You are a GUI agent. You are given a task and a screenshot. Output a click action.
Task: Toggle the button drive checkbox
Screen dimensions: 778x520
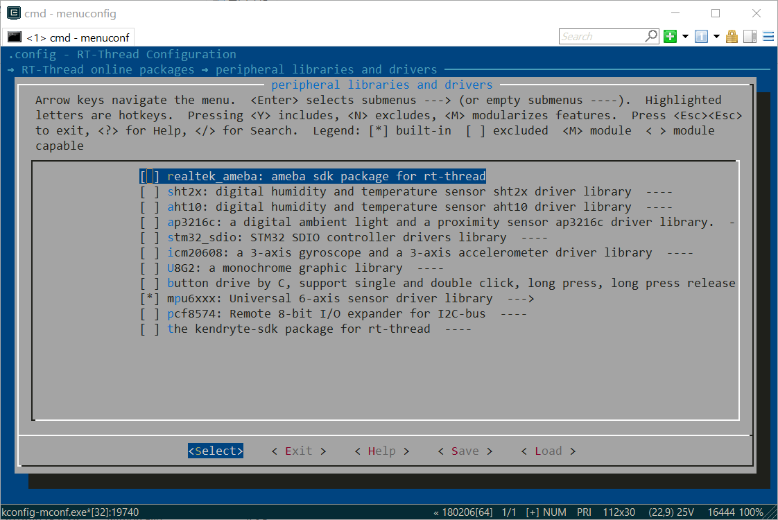point(149,284)
